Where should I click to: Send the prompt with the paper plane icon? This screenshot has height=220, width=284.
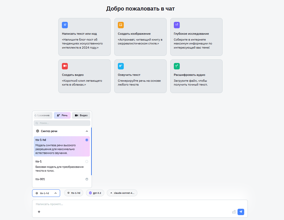tap(241, 212)
